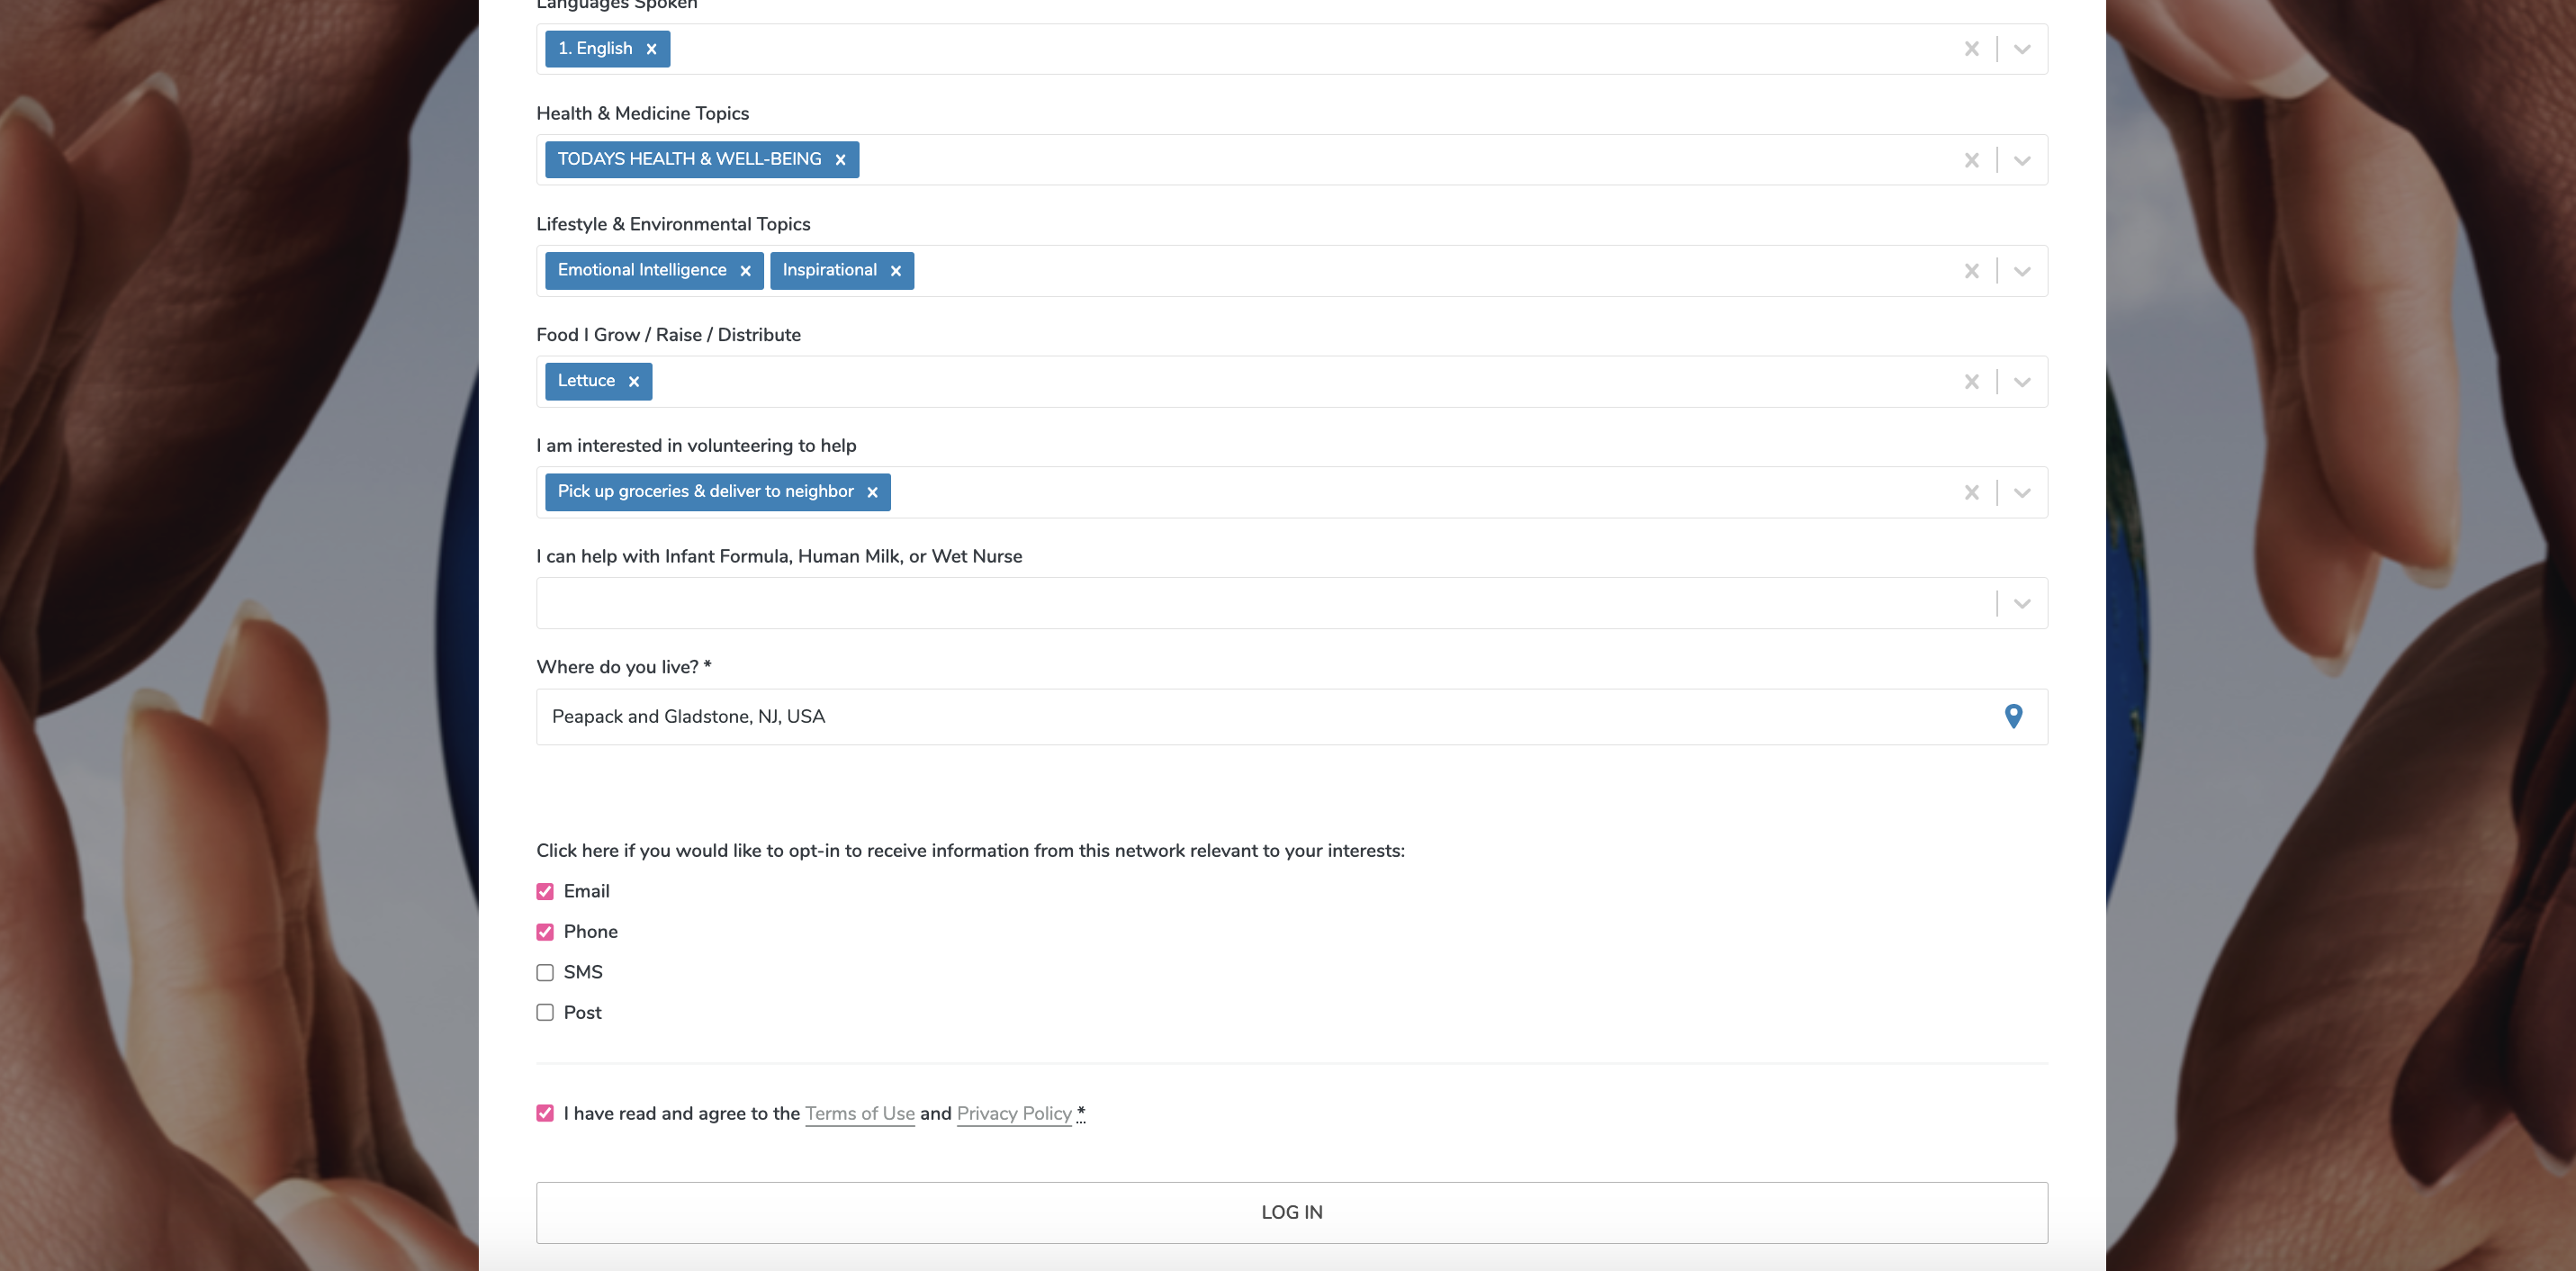The height and width of the screenshot is (1271, 2576).
Task: Clear all Languages Spoken selections
Action: [x=1971, y=49]
